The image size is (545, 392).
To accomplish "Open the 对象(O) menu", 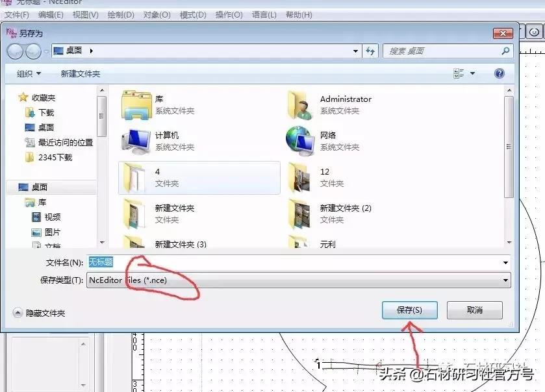I will (157, 15).
